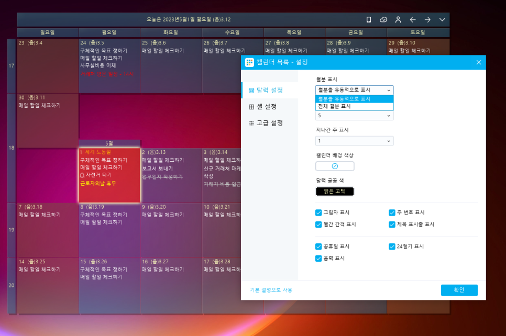Screen dimensions: 506x336
Task: Toggle 주 번호 표시 checkbox
Action: point(392,212)
